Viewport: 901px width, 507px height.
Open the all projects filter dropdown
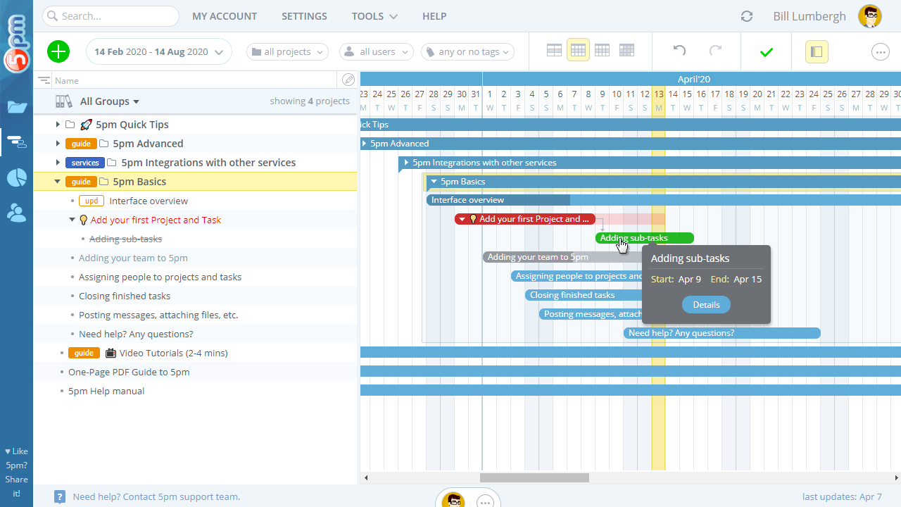[x=287, y=51]
